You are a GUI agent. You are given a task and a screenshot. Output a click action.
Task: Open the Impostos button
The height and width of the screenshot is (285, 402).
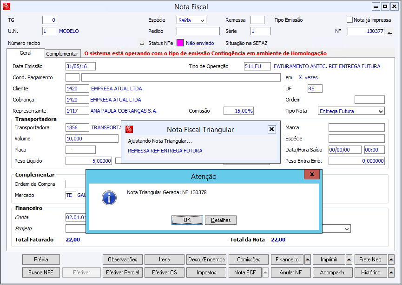pyautogui.click(x=206, y=272)
